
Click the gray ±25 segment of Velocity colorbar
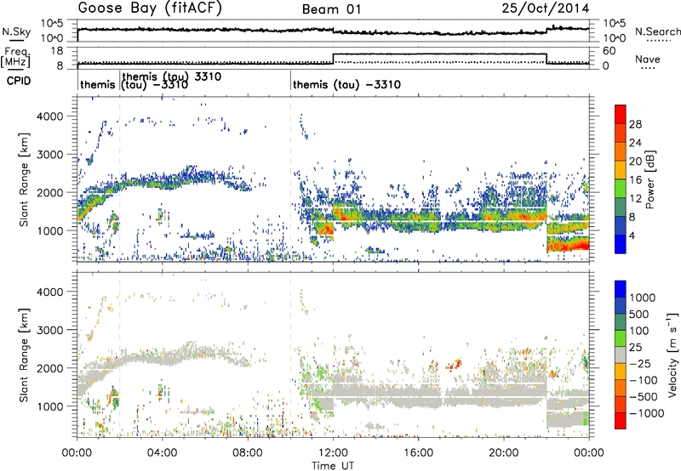coord(621,355)
